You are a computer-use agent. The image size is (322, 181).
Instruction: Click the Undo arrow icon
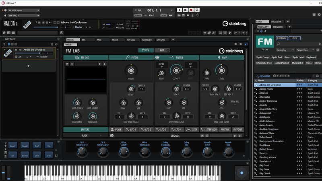pyautogui.click(x=236, y=33)
